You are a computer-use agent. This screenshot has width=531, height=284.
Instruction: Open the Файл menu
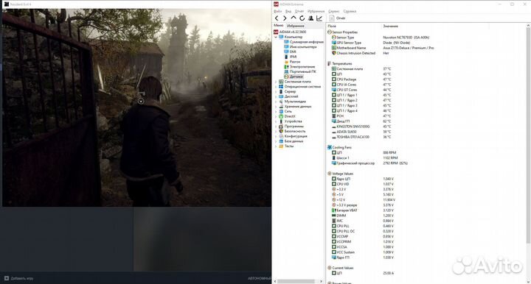click(x=278, y=12)
